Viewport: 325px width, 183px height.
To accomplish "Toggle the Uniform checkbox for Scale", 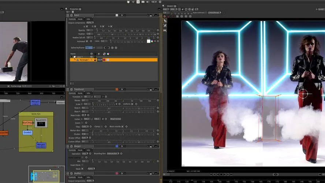I will pyautogui.click(x=132, y=104).
